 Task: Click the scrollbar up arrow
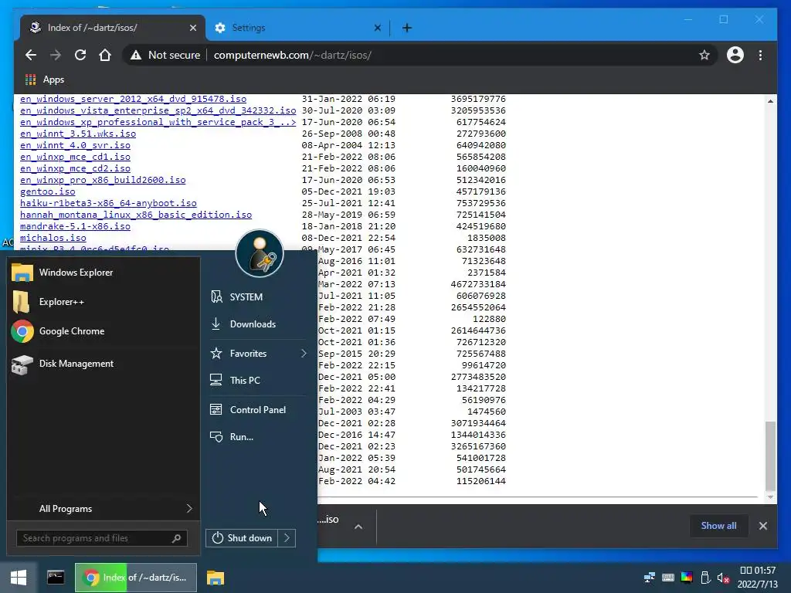(770, 101)
